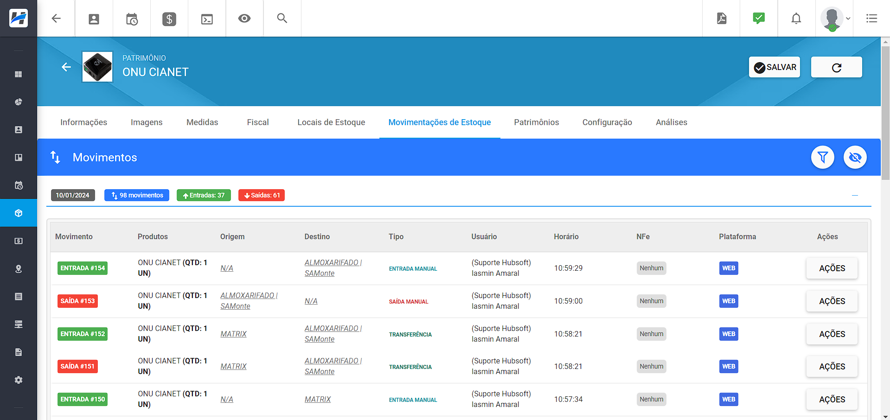Click the Horário column header

pyautogui.click(x=566, y=236)
